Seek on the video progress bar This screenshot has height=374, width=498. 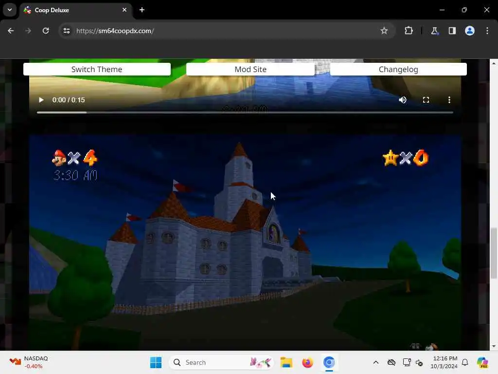coord(245,112)
